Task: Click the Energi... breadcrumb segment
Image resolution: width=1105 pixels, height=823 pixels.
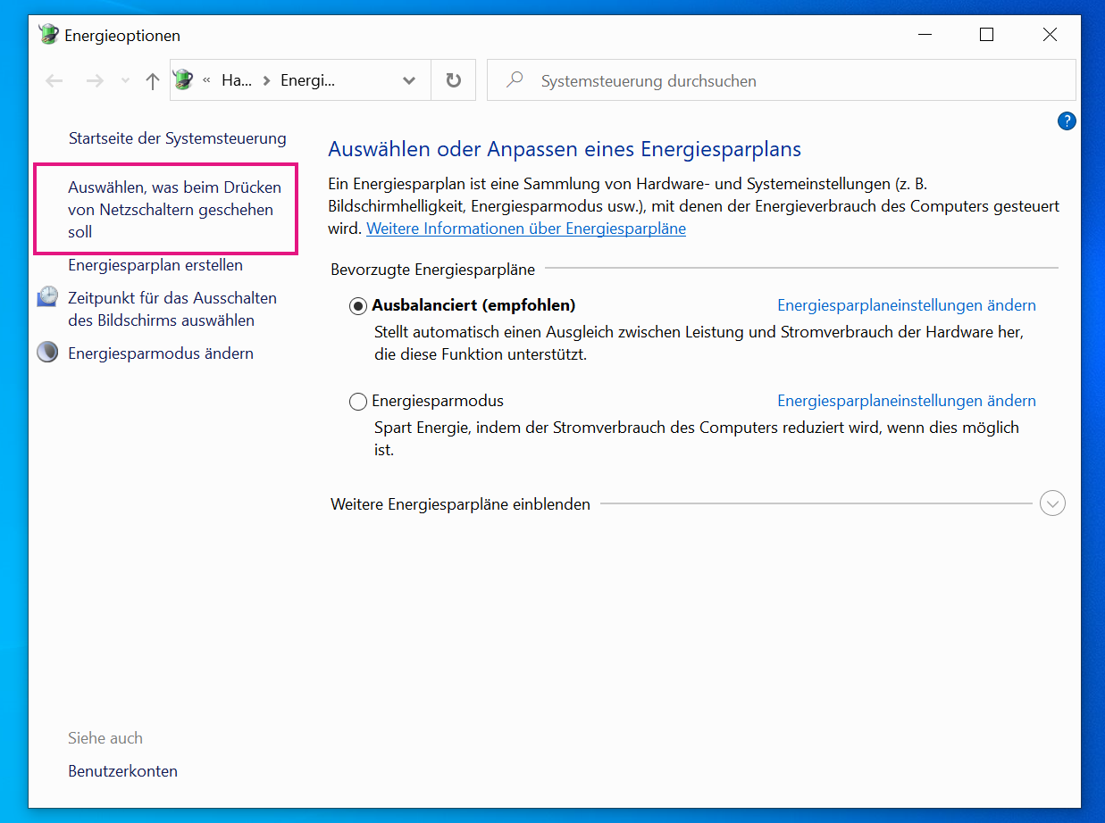Action: 307,80
